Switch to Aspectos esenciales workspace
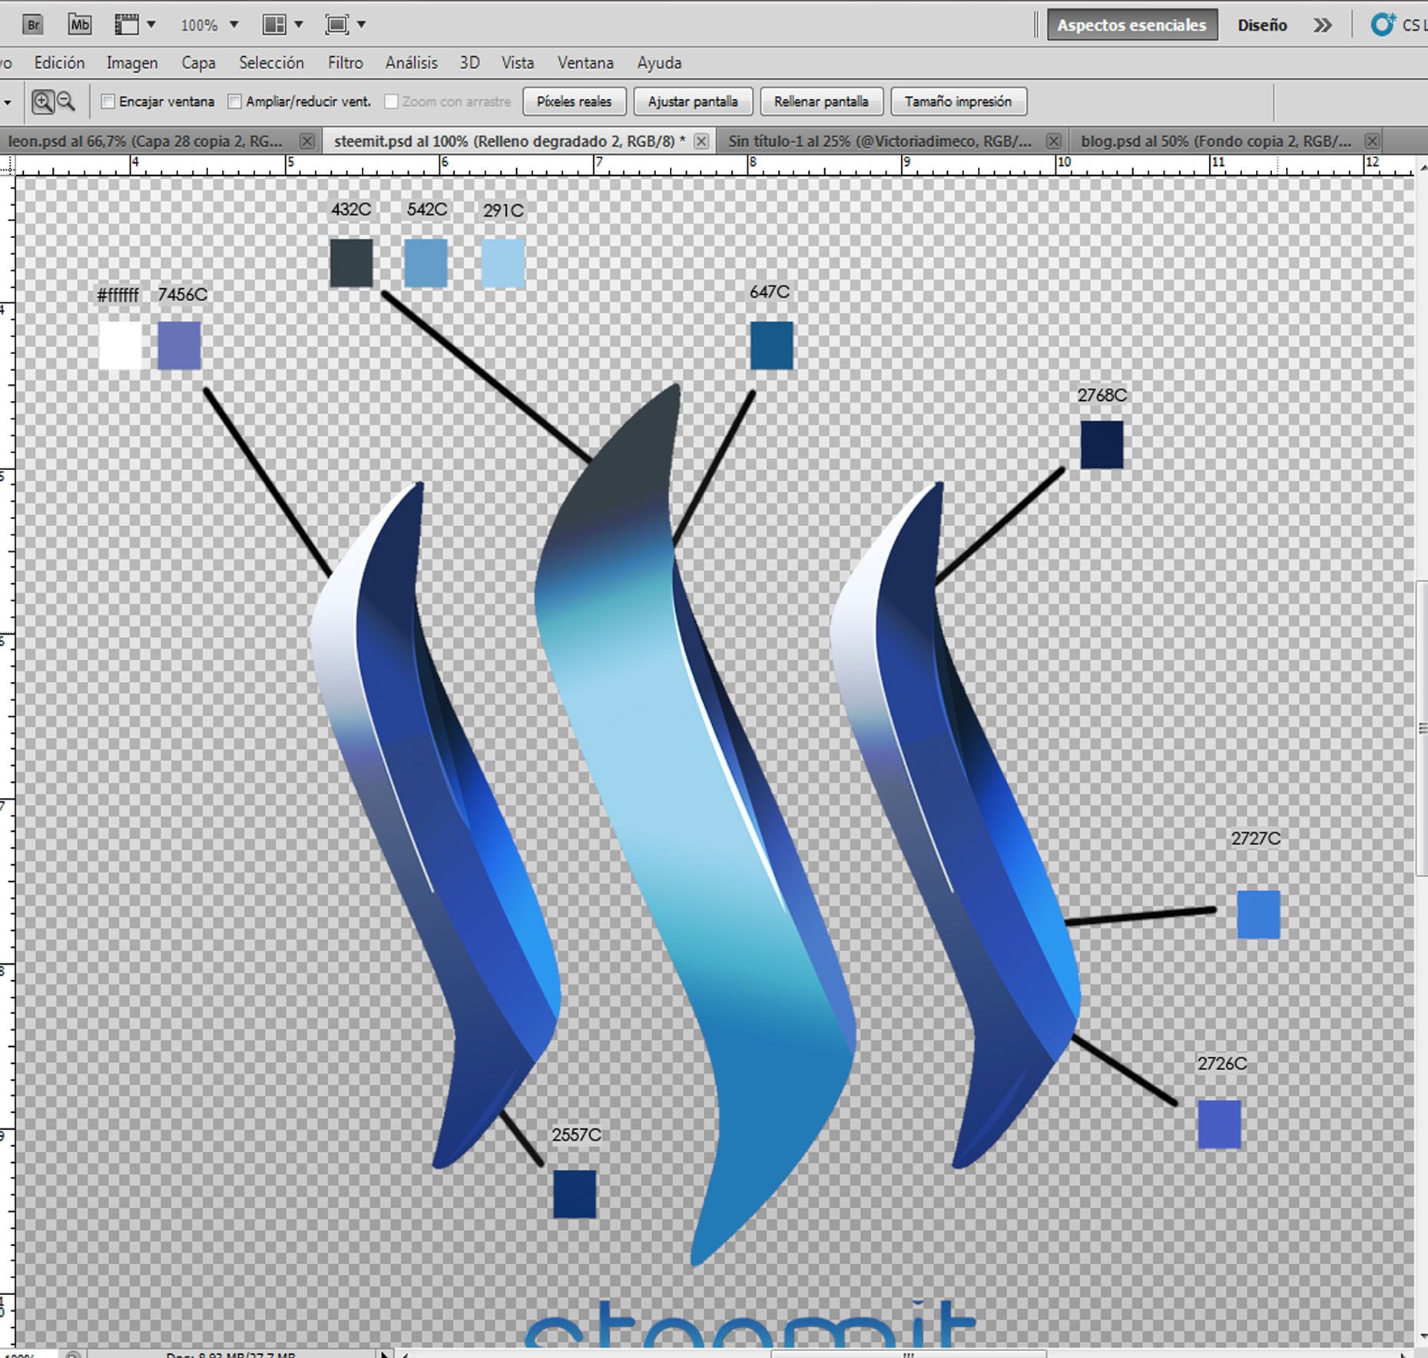 [1132, 25]
